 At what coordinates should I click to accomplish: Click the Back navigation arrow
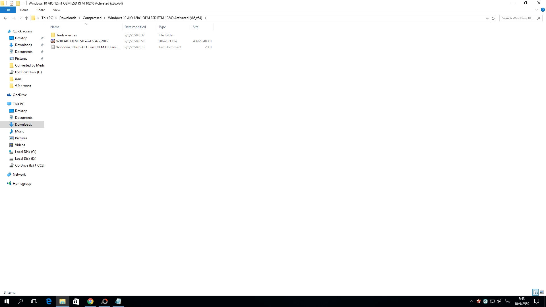point(5,18)
